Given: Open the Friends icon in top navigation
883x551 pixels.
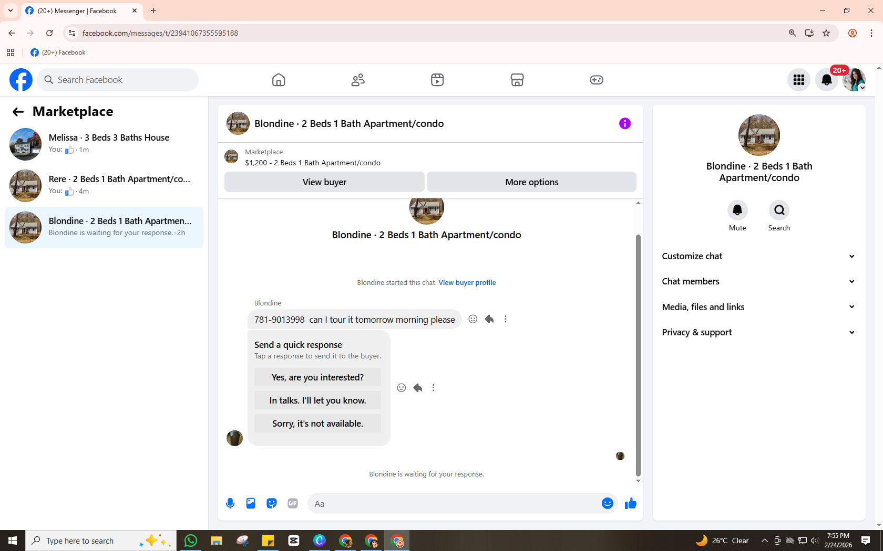Looking at the screenshot, I should (x=358, y=80).
